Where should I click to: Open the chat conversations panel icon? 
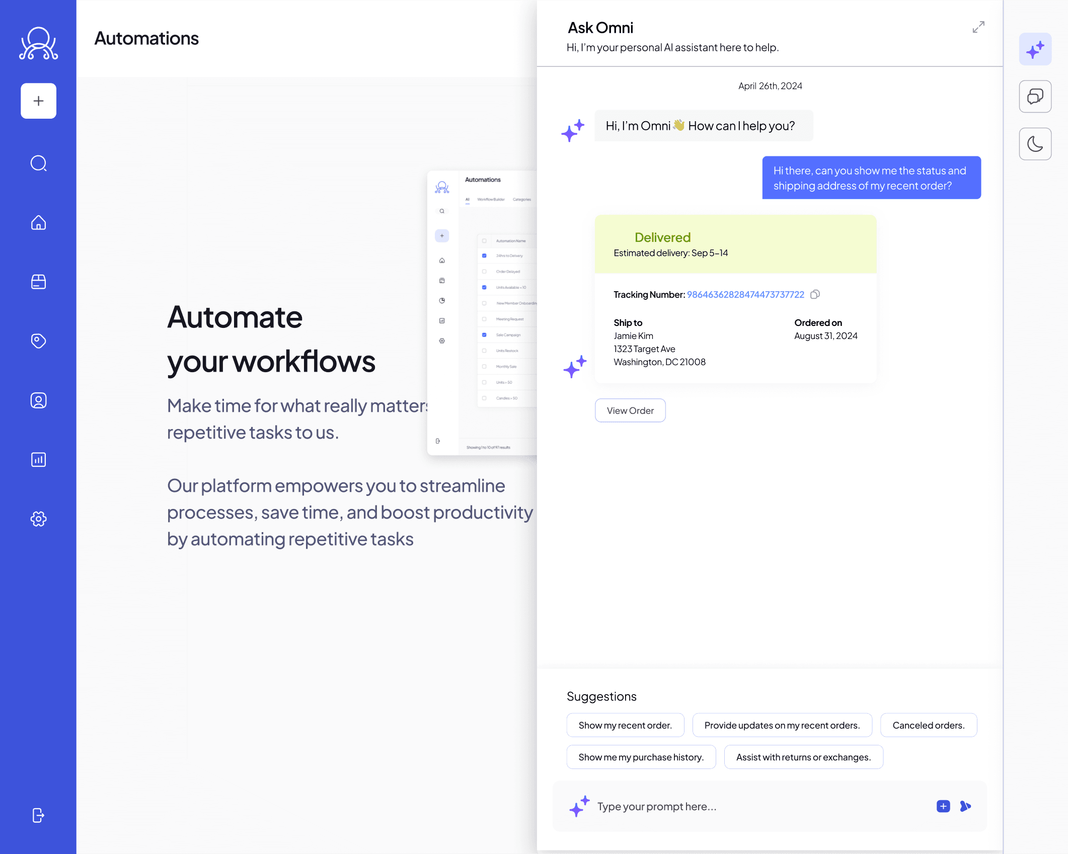pos(1035,96)
